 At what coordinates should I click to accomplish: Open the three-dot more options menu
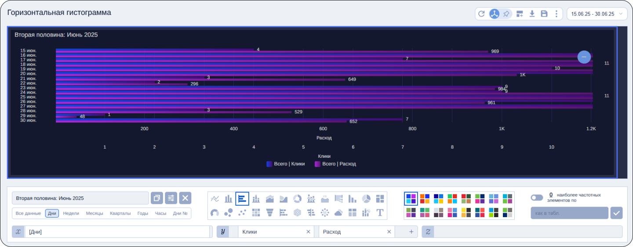[x=557, y=14]
